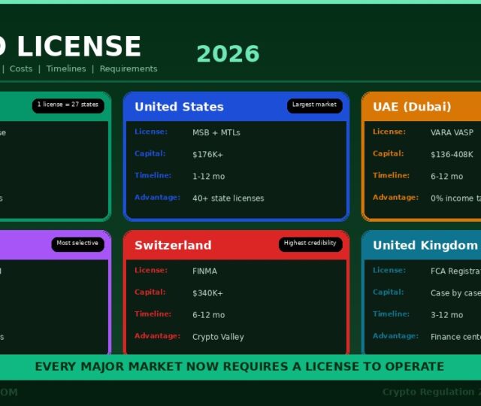
Task: Click 'Crypto Valley' advantage text
Action: point(218,337)
